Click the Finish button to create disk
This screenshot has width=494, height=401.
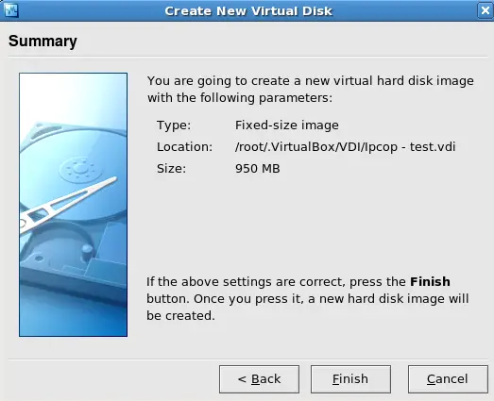coord(350,379)
